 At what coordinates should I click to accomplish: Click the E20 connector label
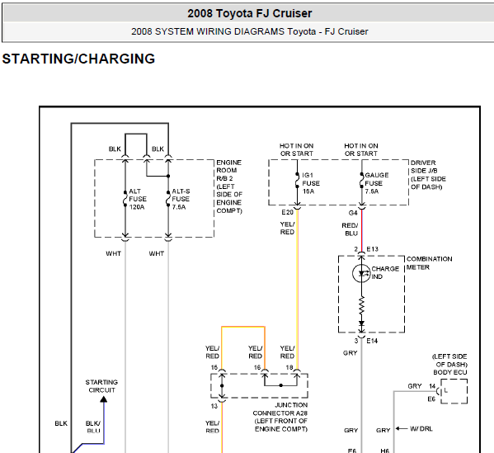point(287,212)
